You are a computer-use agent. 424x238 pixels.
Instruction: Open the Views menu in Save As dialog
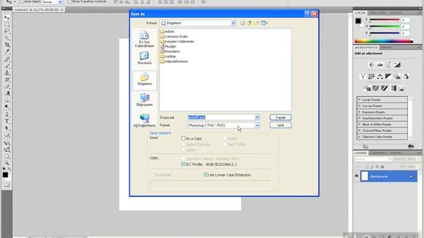point(264,23)
